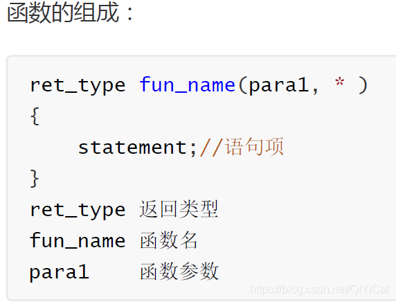Click para1 in the description line
This screenshot has height=302, width=396.
point(60,273)
